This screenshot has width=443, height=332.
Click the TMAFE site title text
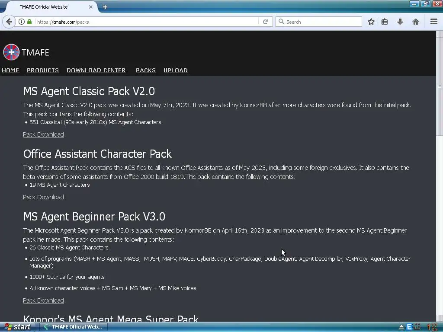pos(35,52)
